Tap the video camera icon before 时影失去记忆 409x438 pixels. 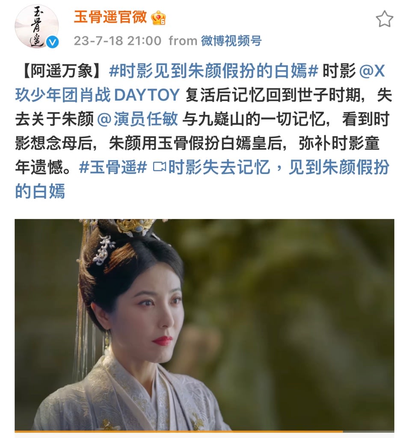point(160,167)
